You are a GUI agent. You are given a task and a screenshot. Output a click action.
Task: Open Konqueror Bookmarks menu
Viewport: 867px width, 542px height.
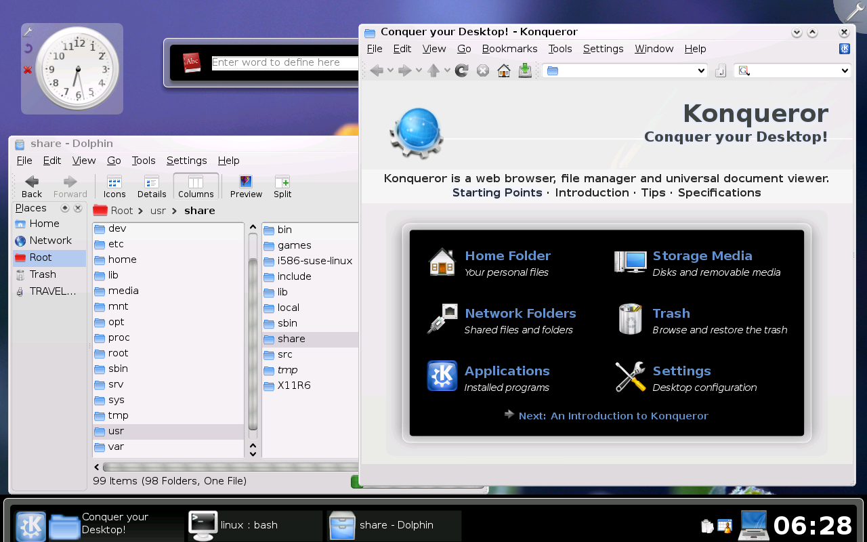[x=509, y=49]
